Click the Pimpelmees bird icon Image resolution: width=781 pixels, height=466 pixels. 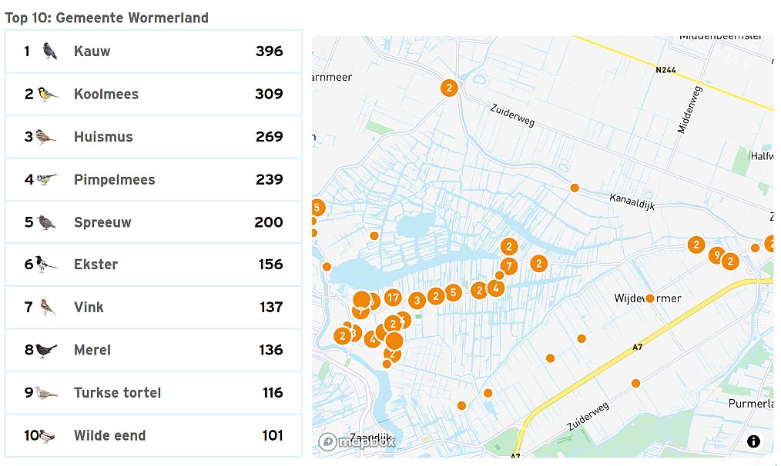[47, 180]
